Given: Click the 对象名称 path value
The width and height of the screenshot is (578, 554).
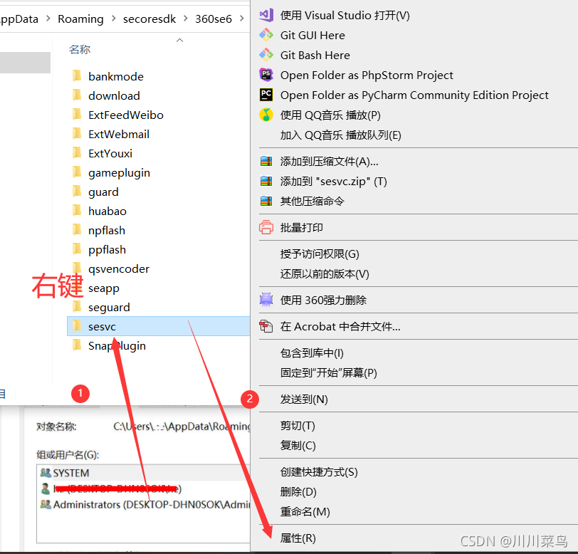Looking at the screenshot, I should click(x=182, y=427).
